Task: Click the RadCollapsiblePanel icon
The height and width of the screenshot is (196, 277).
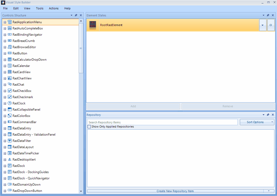Action: (x=10, y=109)
